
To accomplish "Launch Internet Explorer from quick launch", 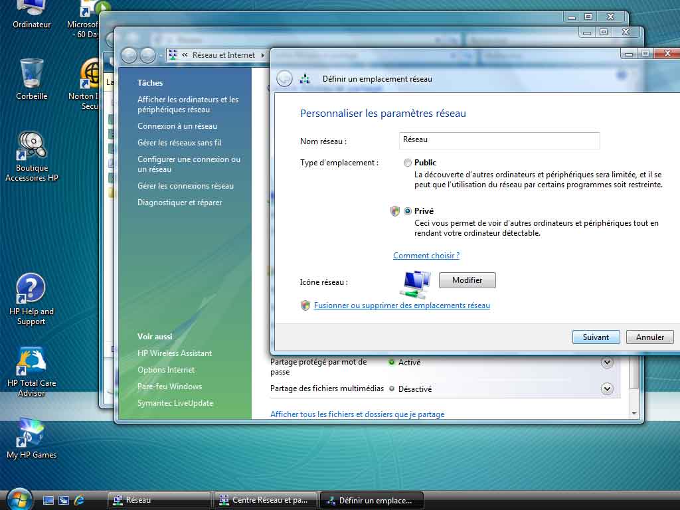I will [80, 500].
